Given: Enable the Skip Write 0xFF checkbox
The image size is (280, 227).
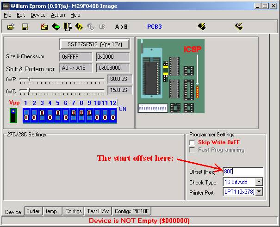Looking at the screenshot, I should (193, 142).
